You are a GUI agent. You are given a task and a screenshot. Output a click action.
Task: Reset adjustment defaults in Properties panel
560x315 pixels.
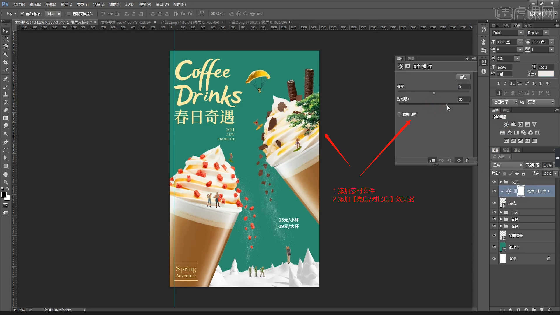click(x=449, y=161)
